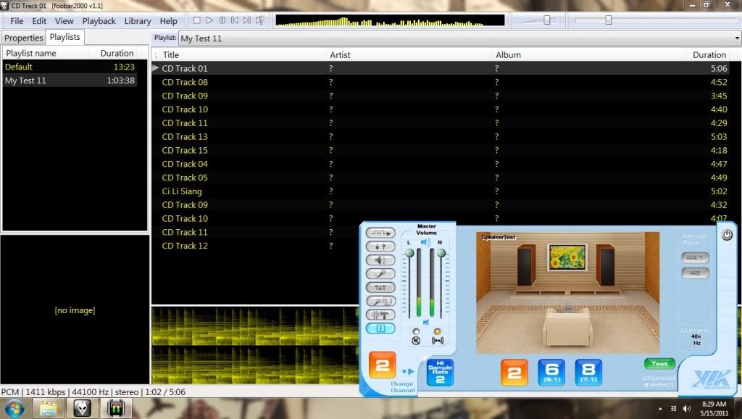This screenshot has width=742, height=419.
Task: Open Windows Explorer from the taskbar
Action: tap(49, 408)
